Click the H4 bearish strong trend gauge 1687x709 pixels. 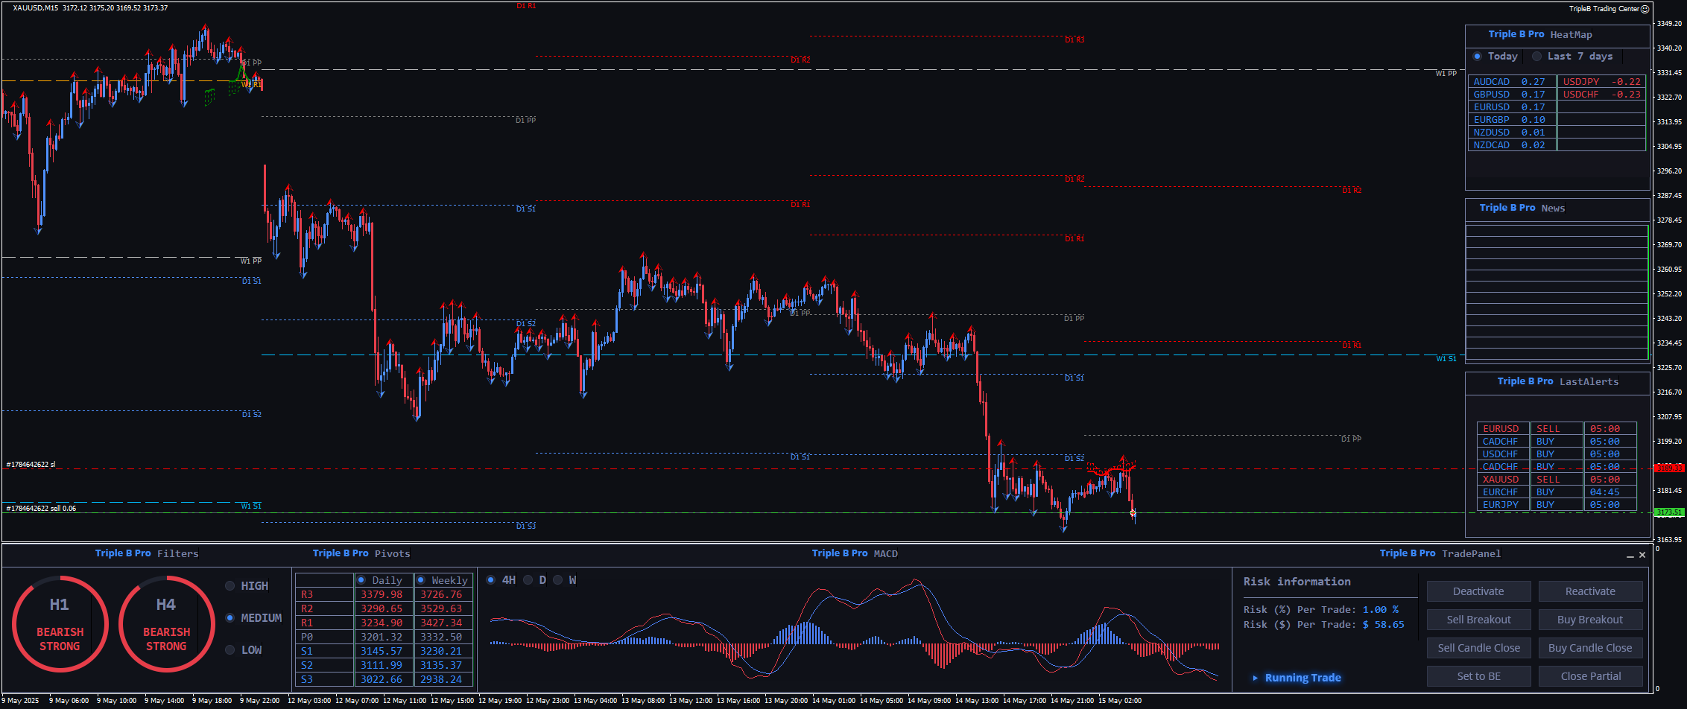click(166, 624)
